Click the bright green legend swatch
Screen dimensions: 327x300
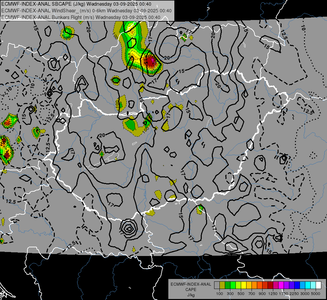point(233,285)
